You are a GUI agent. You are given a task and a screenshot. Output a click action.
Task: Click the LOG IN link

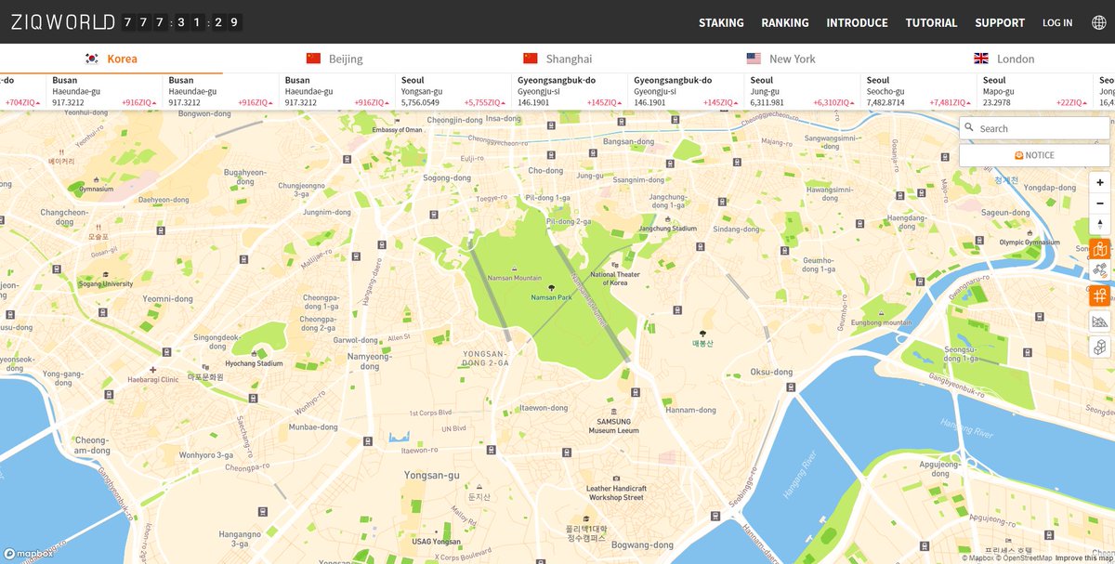point(1057,22)
